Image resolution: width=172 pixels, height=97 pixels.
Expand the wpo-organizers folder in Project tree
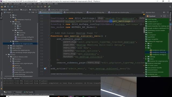point(9,46)
